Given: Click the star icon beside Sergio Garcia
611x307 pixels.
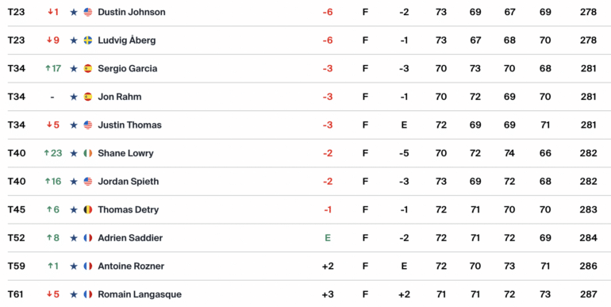Looking at the screenshot, I should coord(74,68).
